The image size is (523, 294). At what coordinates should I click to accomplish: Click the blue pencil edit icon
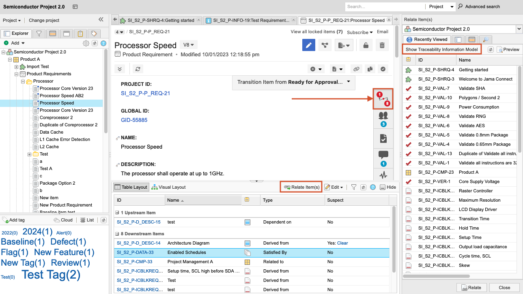pyautogui.click(x=309, y=45)
